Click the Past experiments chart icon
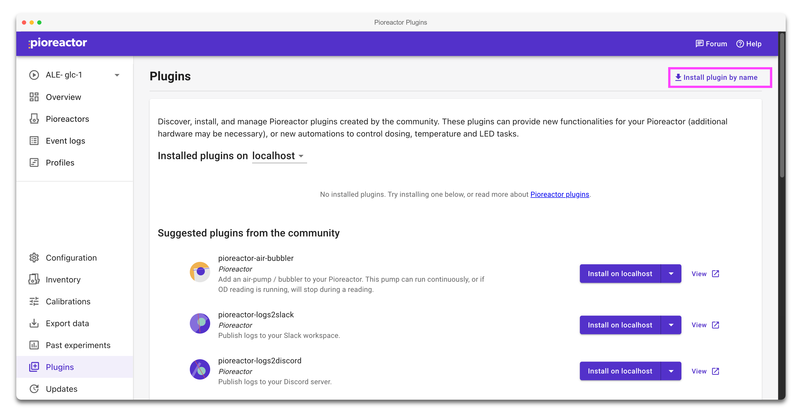The height and width of the screenshot is (419, 802). point(34,345)
